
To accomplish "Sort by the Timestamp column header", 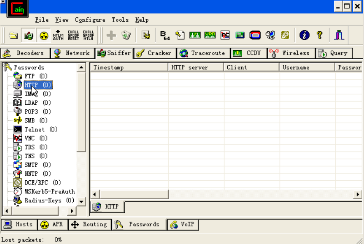I will (129, 67).
